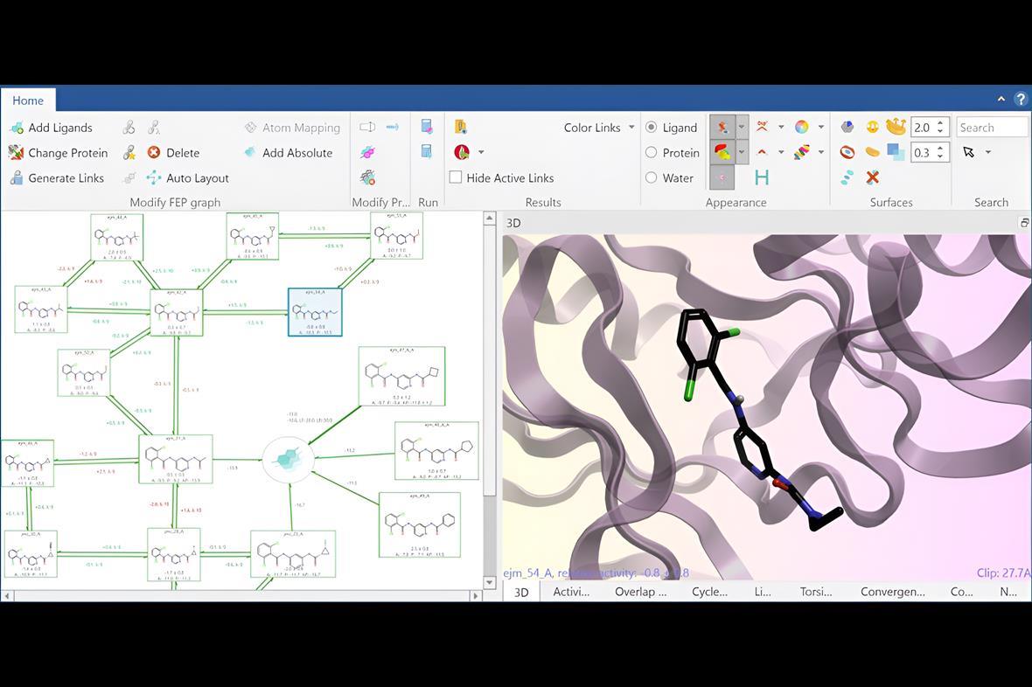Open the Torsi... tab
The height and width of the screenshot is (687, 1032).
point(816,592)
